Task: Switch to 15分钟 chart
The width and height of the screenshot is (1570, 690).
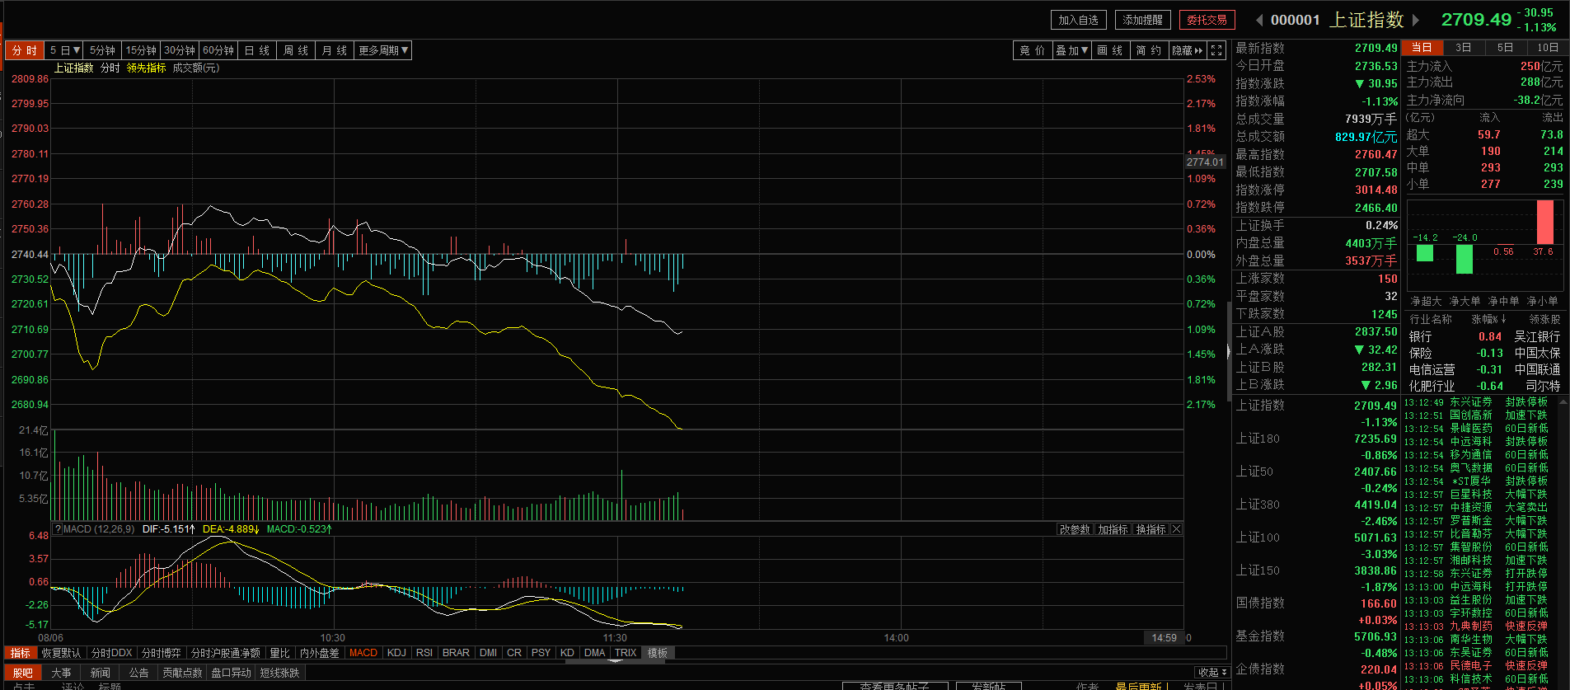Action: click(x=141, y=50)
